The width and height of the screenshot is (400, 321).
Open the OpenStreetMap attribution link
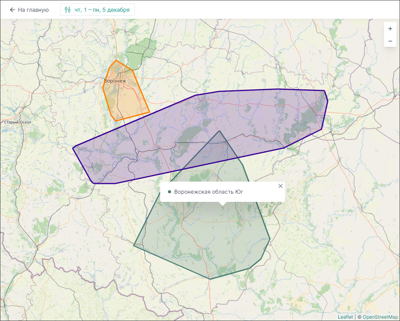(x=380, y=317)
